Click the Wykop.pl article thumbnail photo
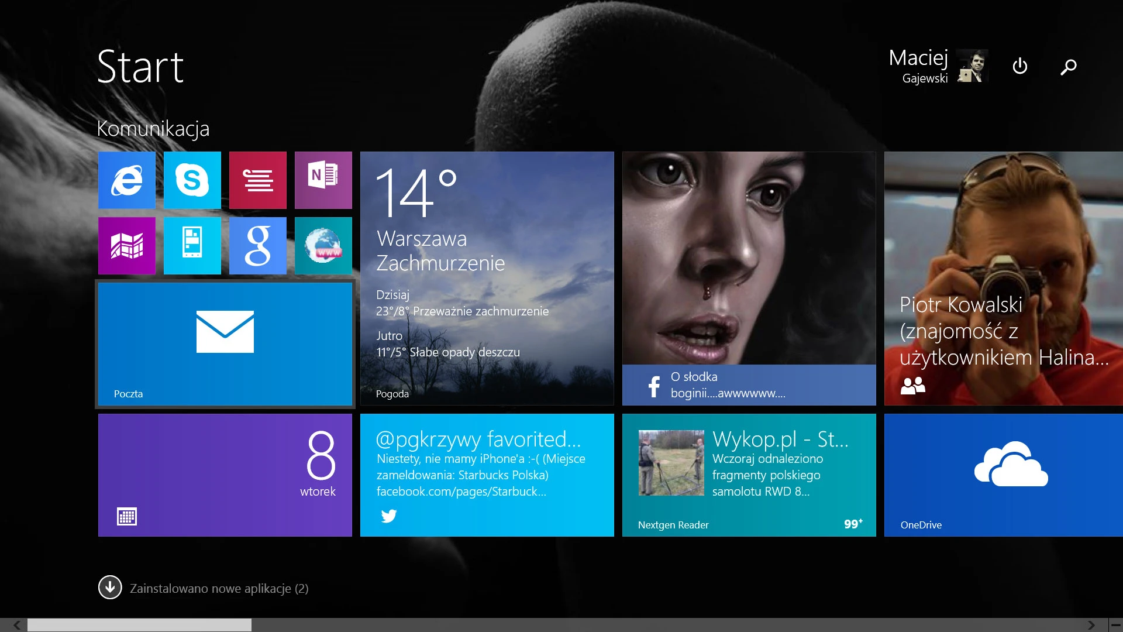The height and width of the screenshot is (632, 1123). coord(671,463)
